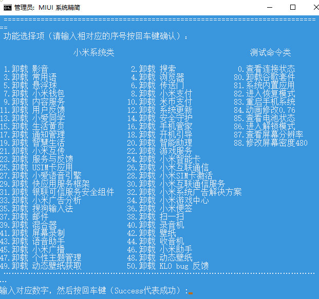Select the text '15.卸载 生活黄页'
The height and width of the screenshot is (299, 319).
click(32, 127)
